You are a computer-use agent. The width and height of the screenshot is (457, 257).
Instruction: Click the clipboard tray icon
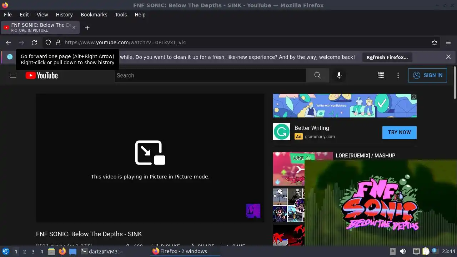pyautogui.click(x=426, y=251)
